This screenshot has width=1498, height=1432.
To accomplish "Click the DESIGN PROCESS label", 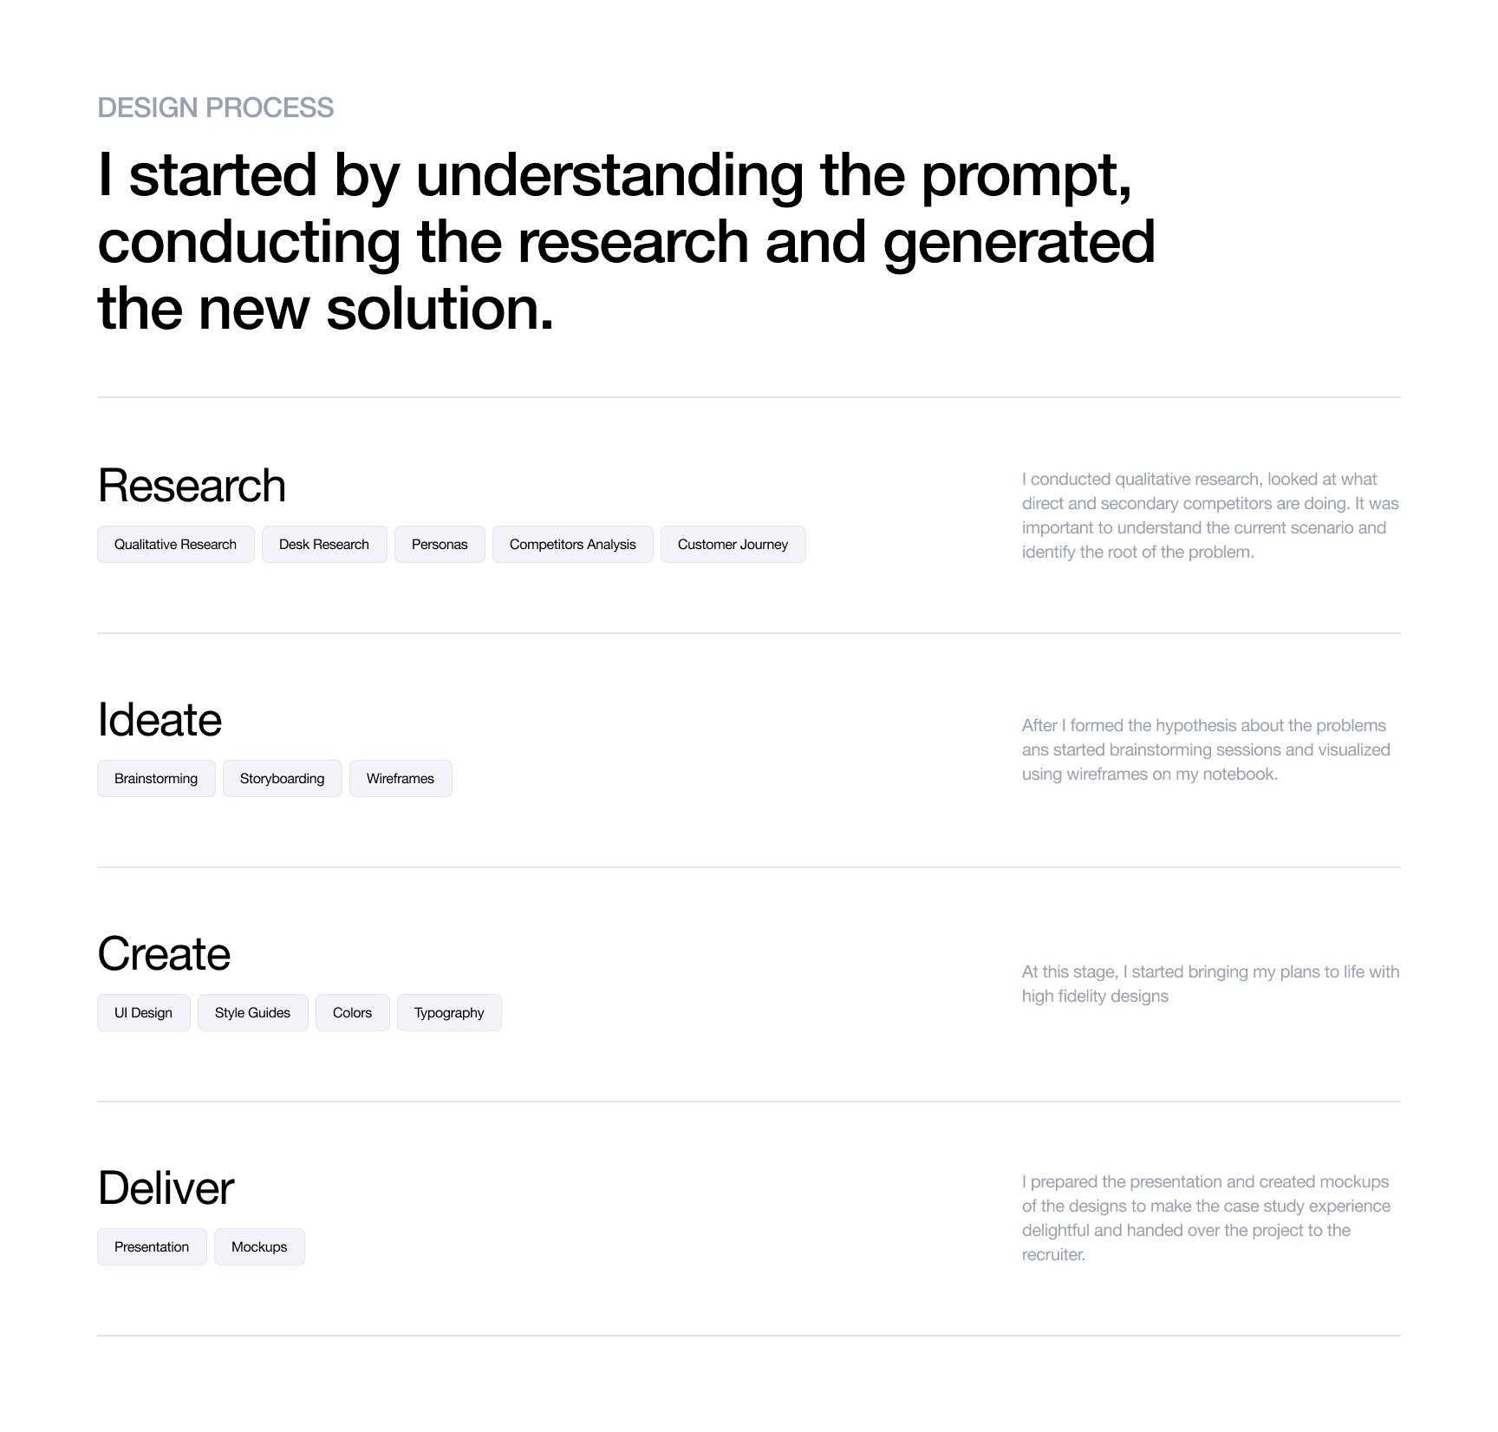I will [215, 108].
